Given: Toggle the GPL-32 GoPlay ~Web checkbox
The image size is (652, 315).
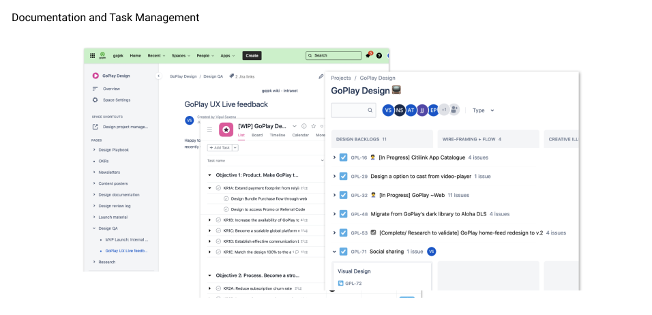Looking at the screenshot, I should tap(343, 195).
